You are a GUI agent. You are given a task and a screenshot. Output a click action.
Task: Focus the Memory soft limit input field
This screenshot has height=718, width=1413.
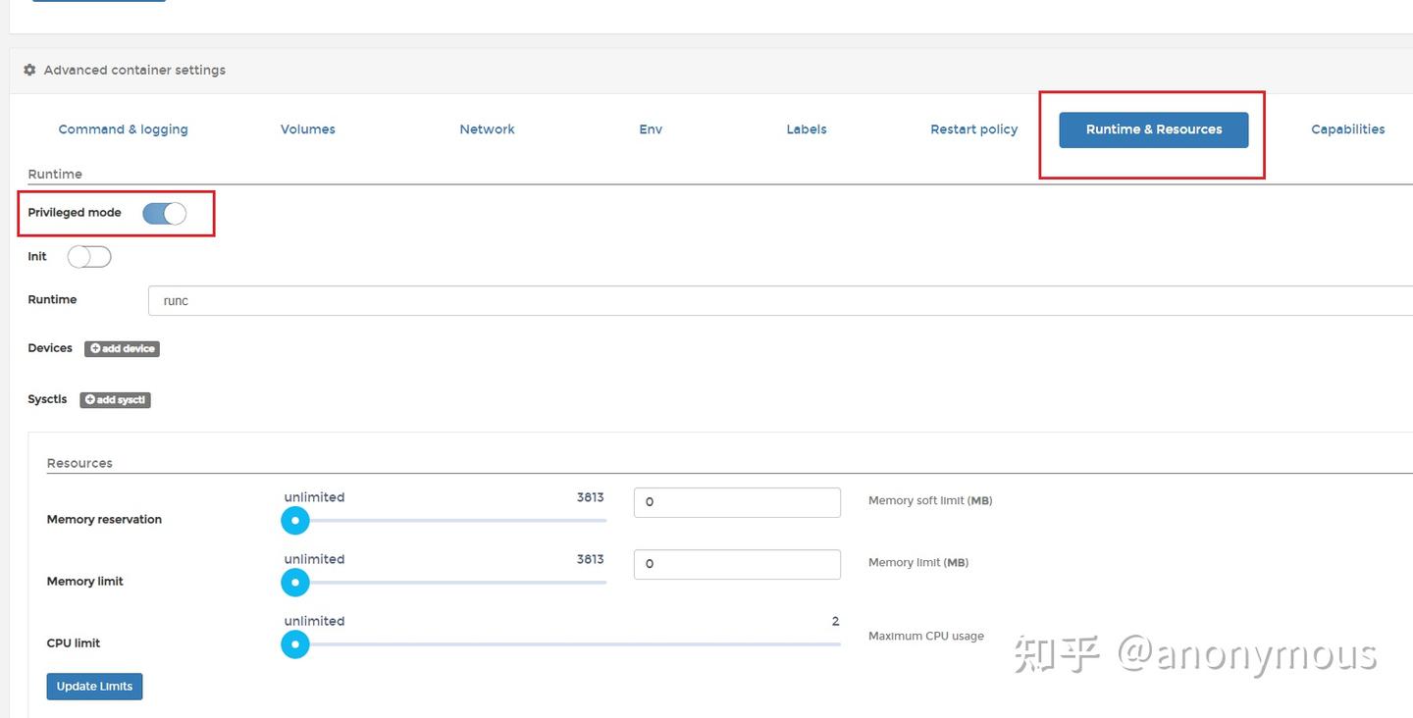pos(737,502)
